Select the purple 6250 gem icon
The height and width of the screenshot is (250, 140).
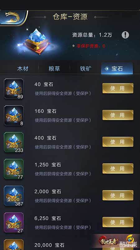coord(14,222)
